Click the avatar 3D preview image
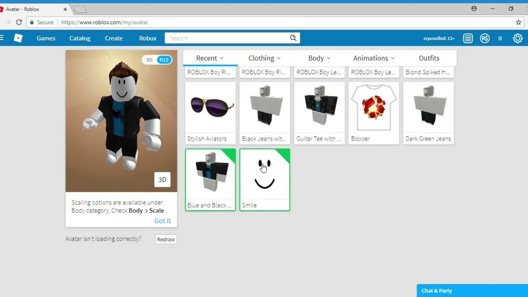The image size is (528, 297). pos(121,121)
